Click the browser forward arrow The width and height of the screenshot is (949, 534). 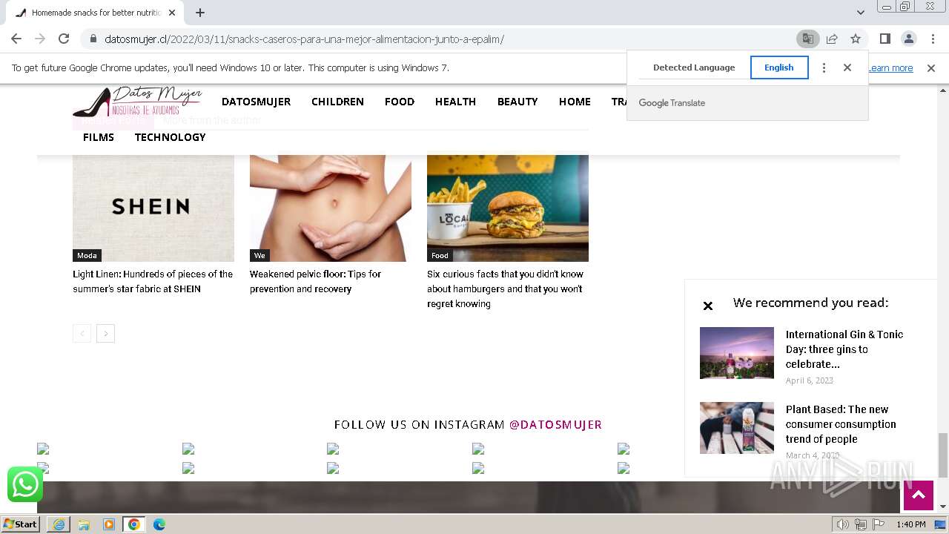(x=40, y=39)
